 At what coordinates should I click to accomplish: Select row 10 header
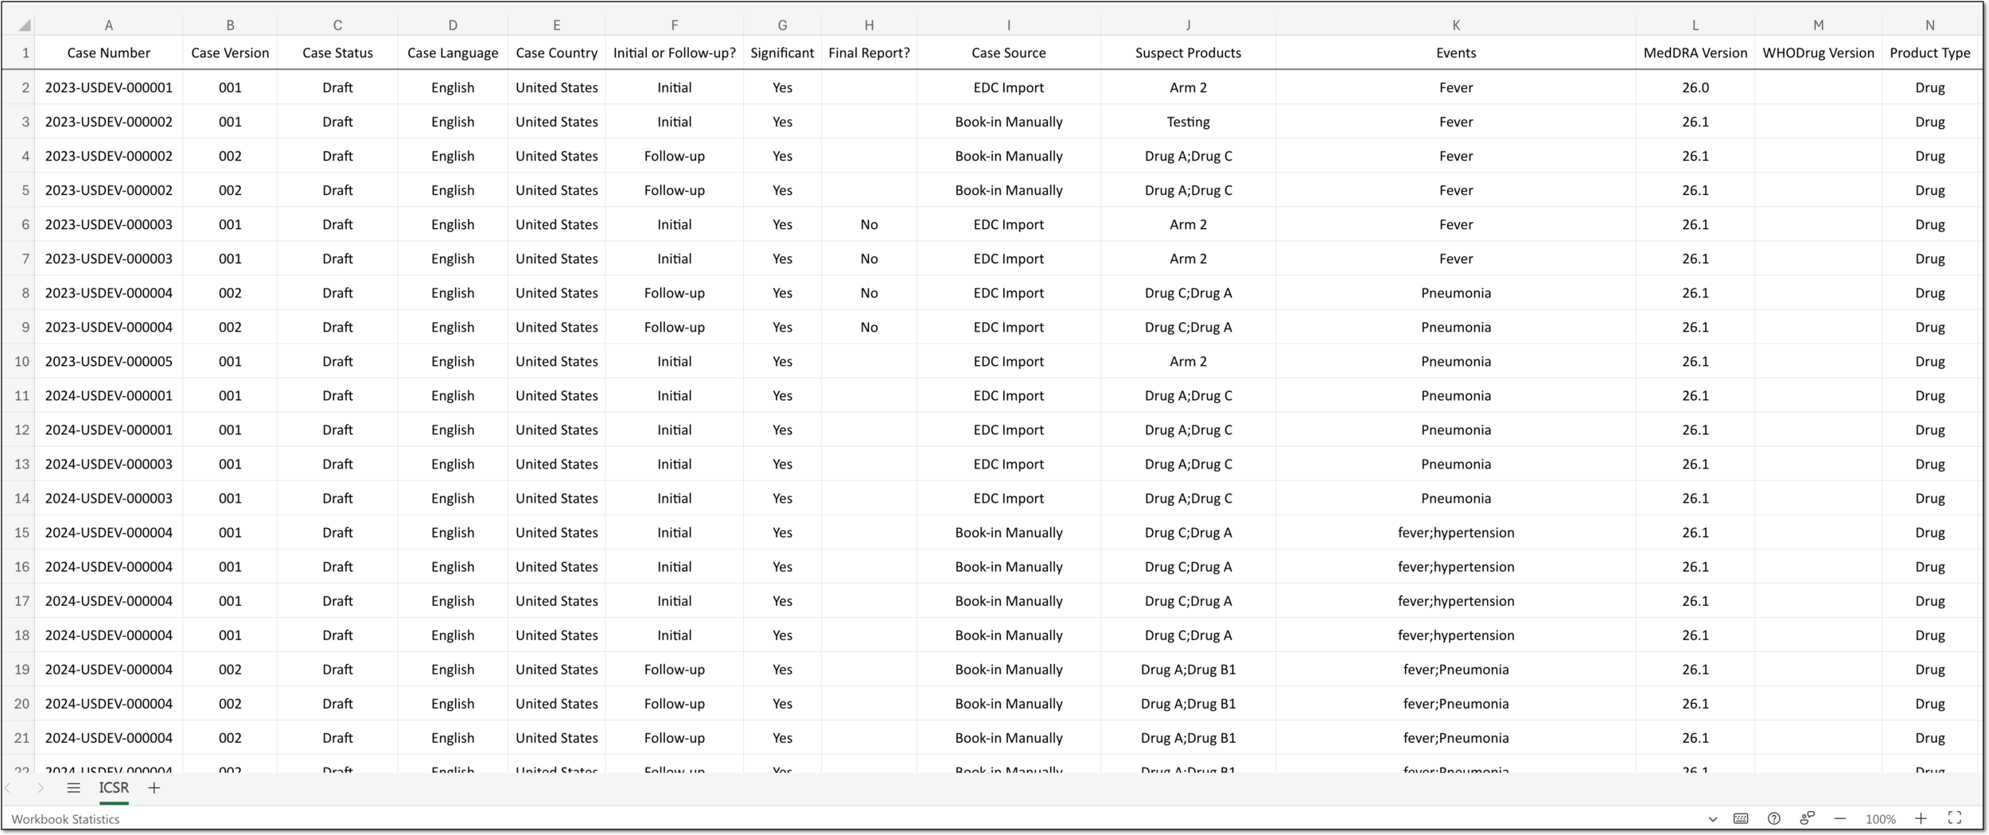18,361
